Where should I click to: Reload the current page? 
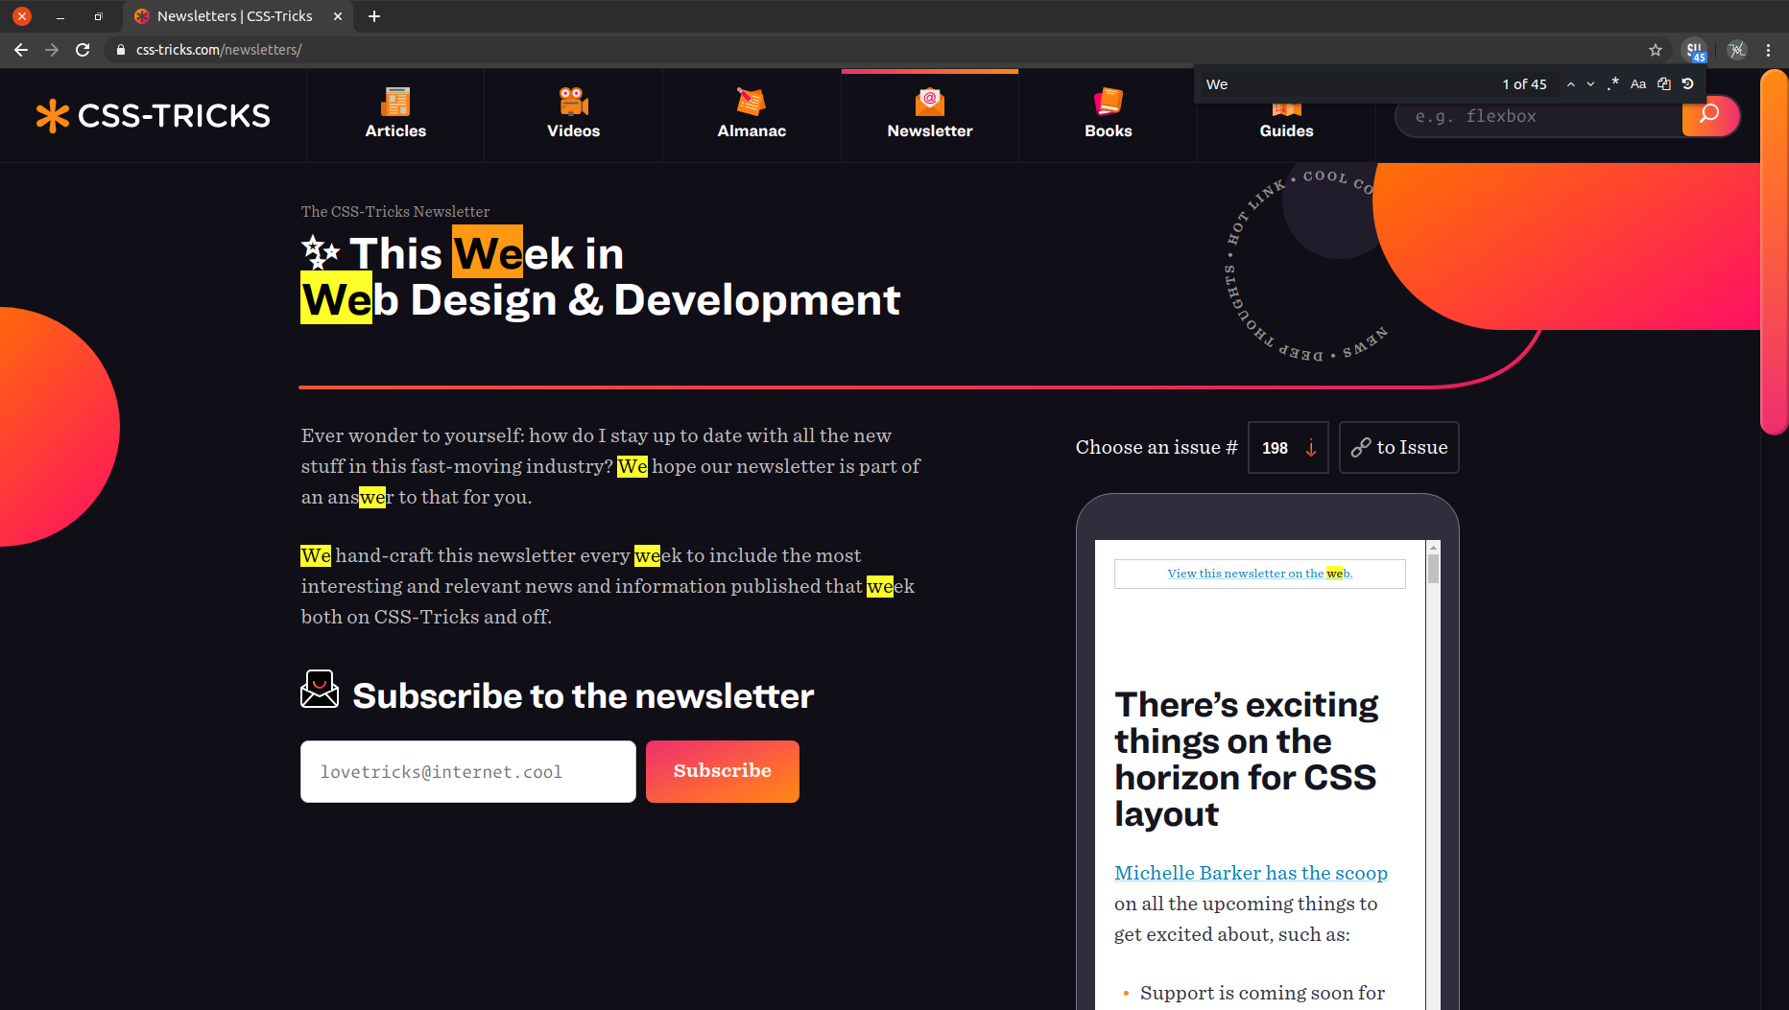click(x=83, y=50)
